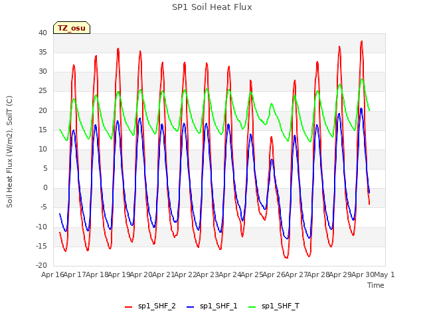
Task: Click the 5 y-axis tick label
Action: click(45, 168)
